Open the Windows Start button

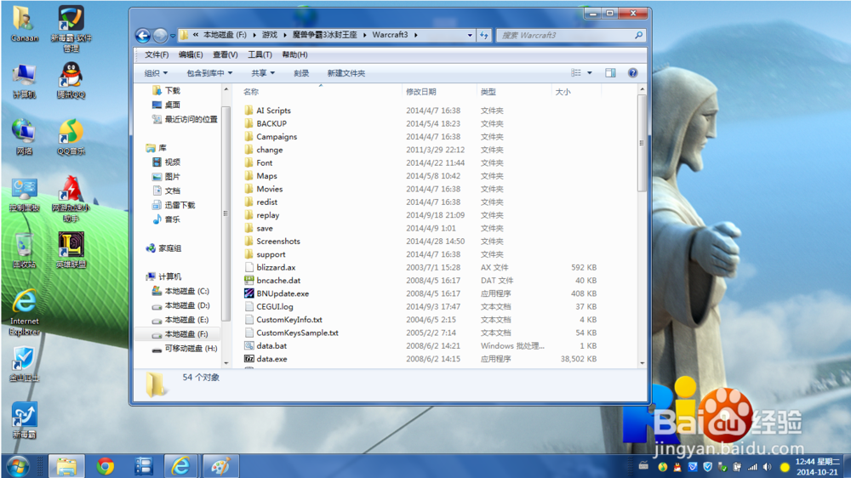[x=18, y=467]
